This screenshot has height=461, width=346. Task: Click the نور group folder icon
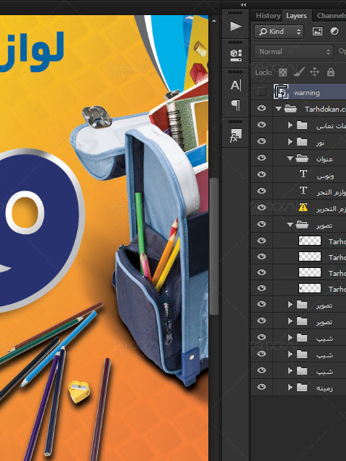tap(302, 142)
